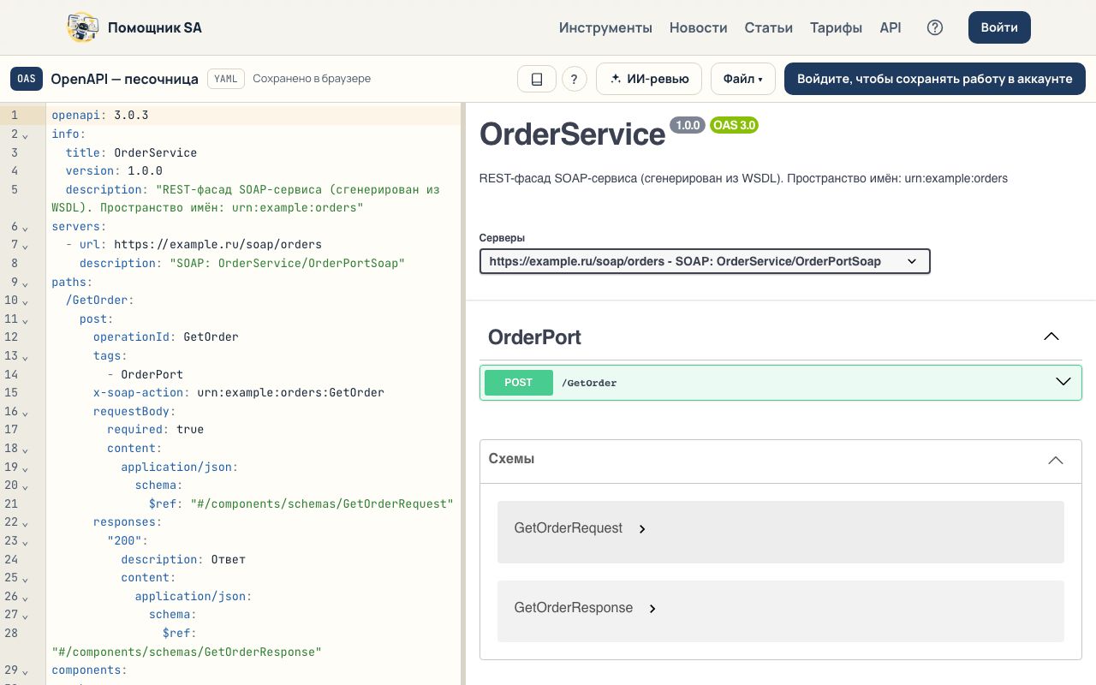Click the /GetOrder path text in the preview

click(x=589, y=383)
